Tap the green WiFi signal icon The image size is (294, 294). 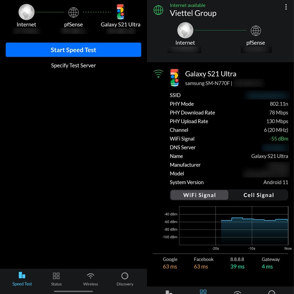(158, 74)
